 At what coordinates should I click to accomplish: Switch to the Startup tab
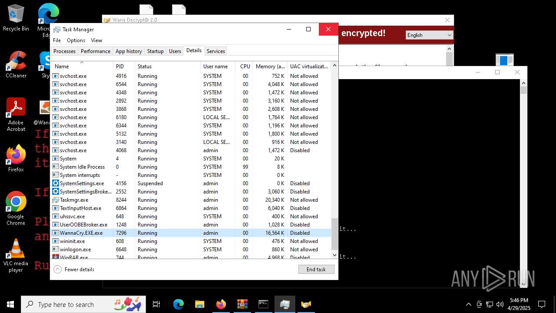(x=155, y=51)
